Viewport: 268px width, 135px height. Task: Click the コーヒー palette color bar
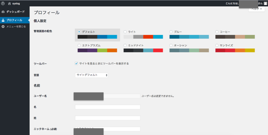pyautogui.click(x=235, y=37)
